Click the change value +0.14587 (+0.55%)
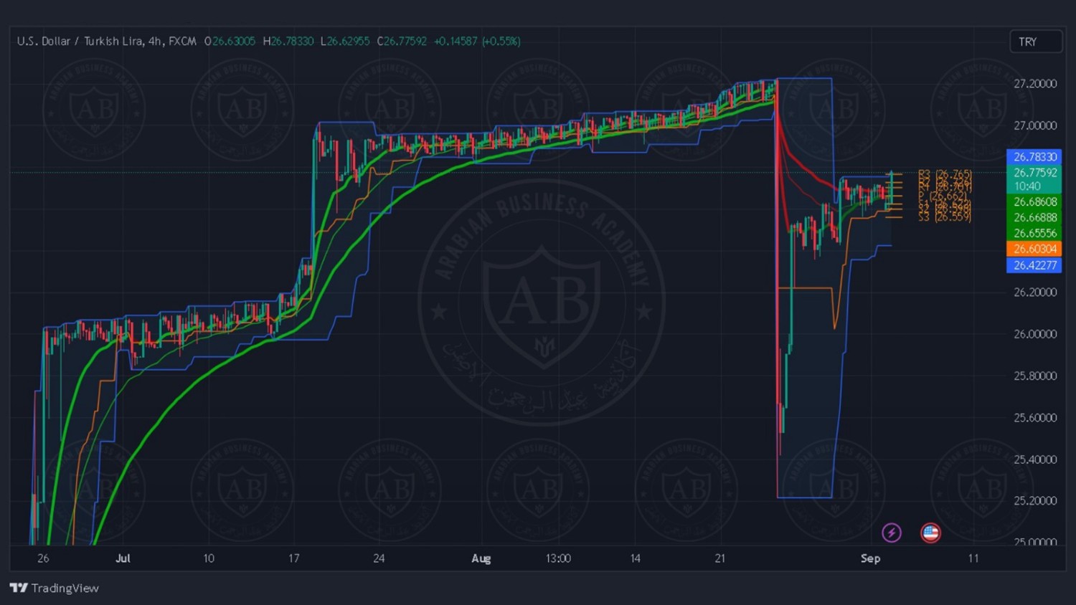 coord(477,42)
